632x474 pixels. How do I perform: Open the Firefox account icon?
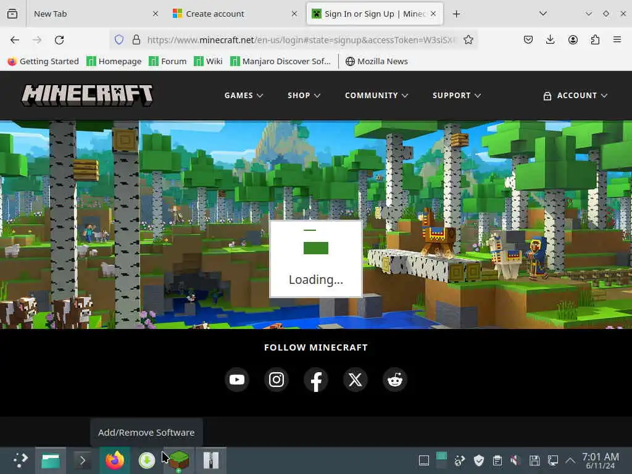pyautogui.click(x=573, y=40)
